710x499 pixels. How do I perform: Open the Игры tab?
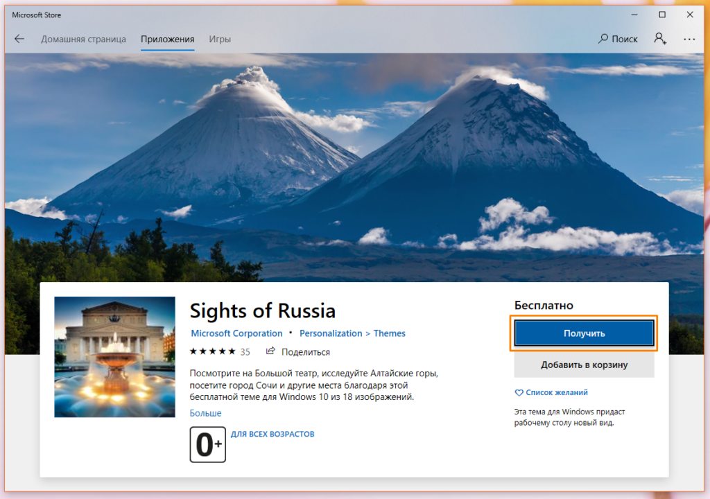pos(220,39)
